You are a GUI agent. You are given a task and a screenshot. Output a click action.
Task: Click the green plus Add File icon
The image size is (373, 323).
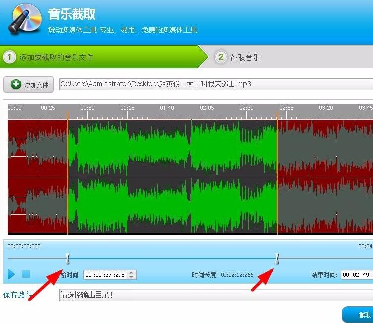pyautogui.click(x=16, y=84)
